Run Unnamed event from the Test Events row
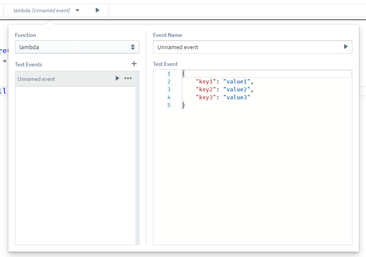This screenshot has width=366, height=257. click(117, 78)
